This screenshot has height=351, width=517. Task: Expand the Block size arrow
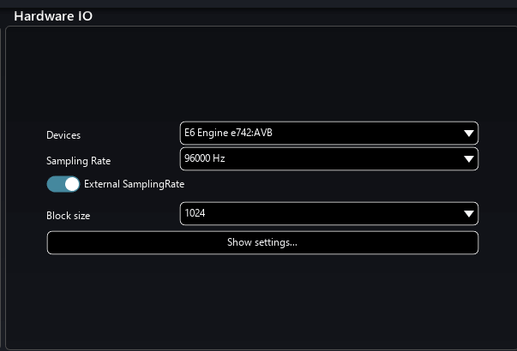click(468, 214)
